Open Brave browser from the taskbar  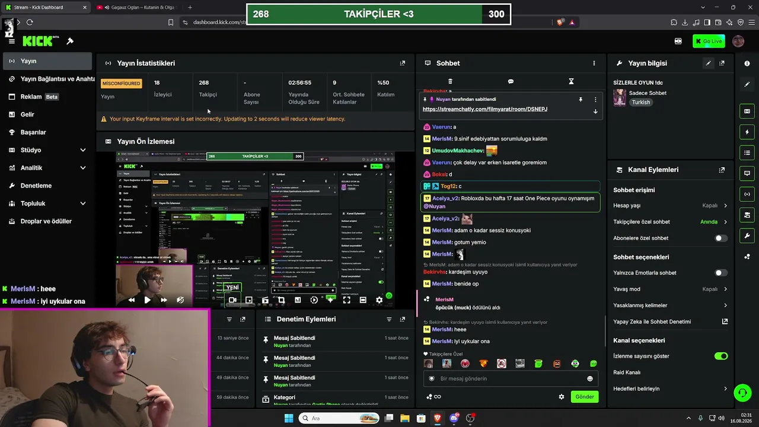coord(438,418)
